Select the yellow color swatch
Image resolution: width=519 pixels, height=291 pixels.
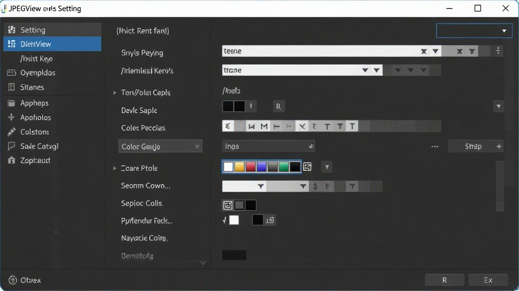coord(239,167)
